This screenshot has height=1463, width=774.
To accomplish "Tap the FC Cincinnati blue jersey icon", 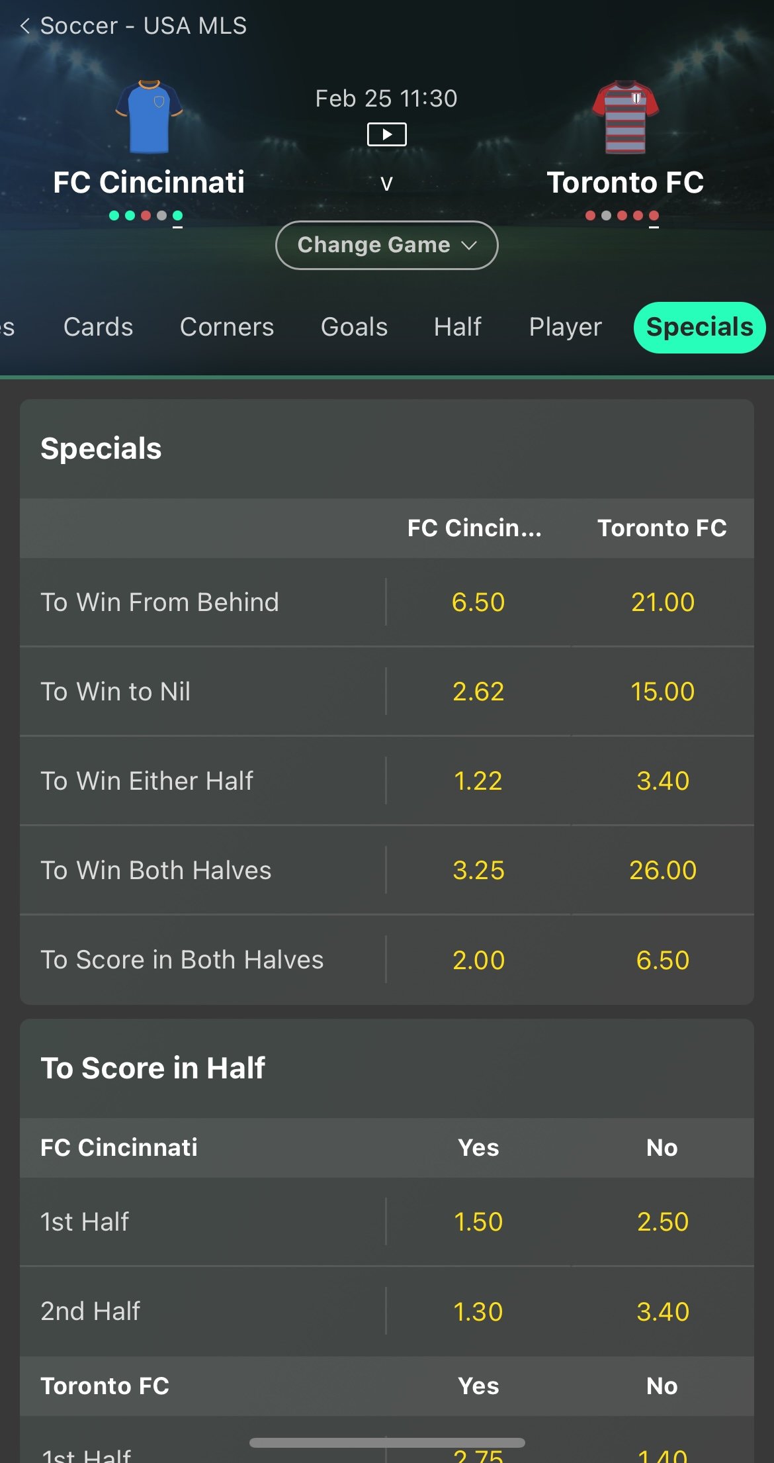I will [149, 117].
